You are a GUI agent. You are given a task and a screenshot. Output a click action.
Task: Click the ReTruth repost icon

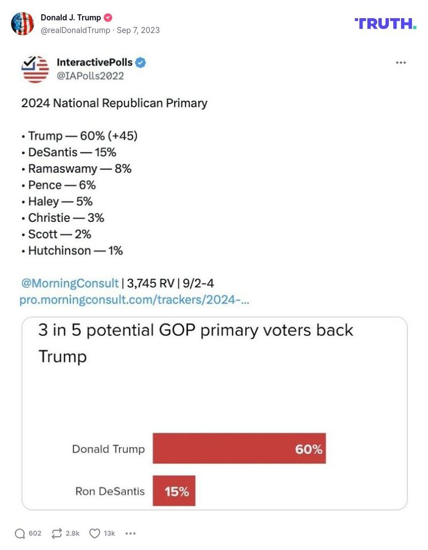click(x=57, y=533)
